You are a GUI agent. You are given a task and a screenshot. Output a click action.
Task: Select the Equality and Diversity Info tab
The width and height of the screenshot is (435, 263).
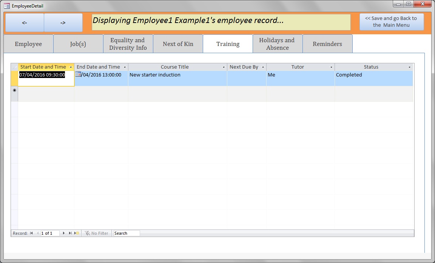coord(128,44)
